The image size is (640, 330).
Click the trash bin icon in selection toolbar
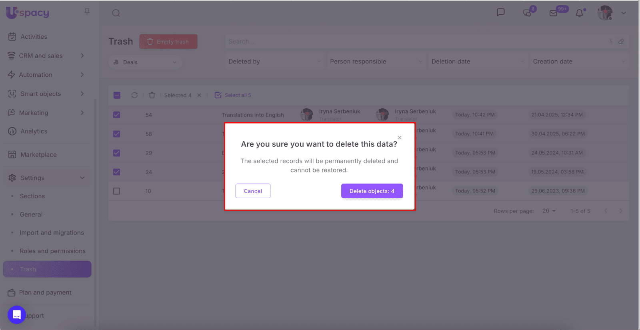(x=152, y=95)
